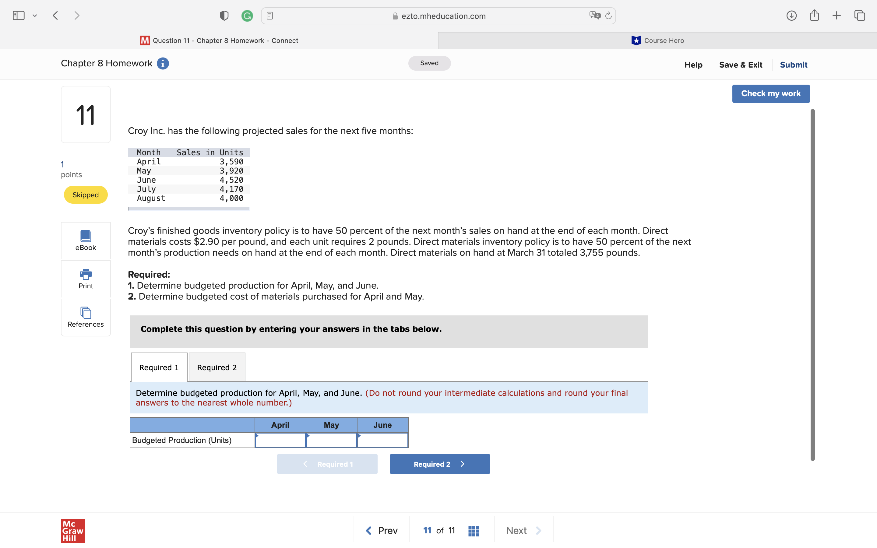
Task: Click the Share icon in the browser toolbar
Action: pyautogui.click(x=815, y=15)
